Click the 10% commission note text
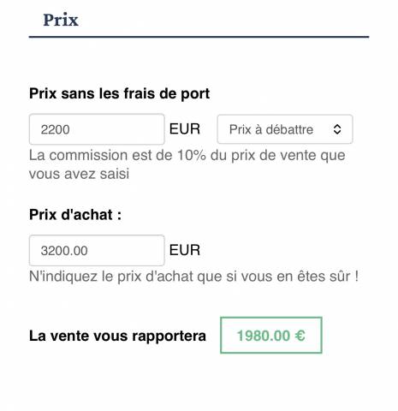 click(x=187, y=164)
